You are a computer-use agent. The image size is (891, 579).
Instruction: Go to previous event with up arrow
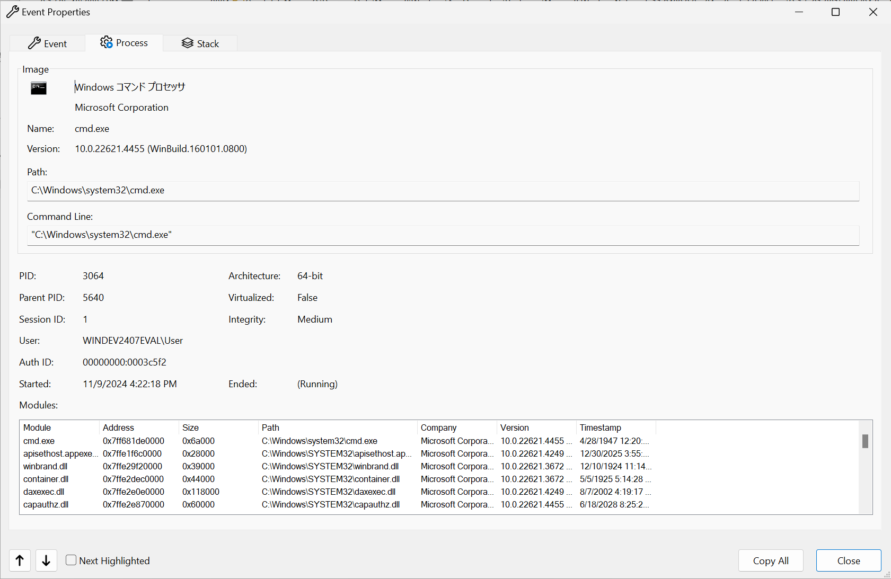(20, 560)
